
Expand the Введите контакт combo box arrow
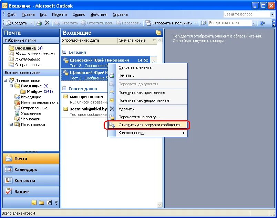(x=254, y=23)
